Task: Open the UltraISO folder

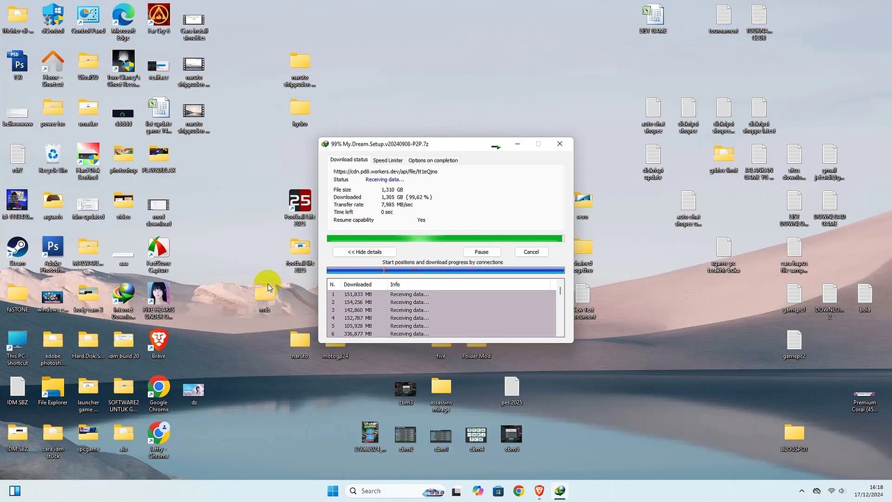Action: click(88, 65)
